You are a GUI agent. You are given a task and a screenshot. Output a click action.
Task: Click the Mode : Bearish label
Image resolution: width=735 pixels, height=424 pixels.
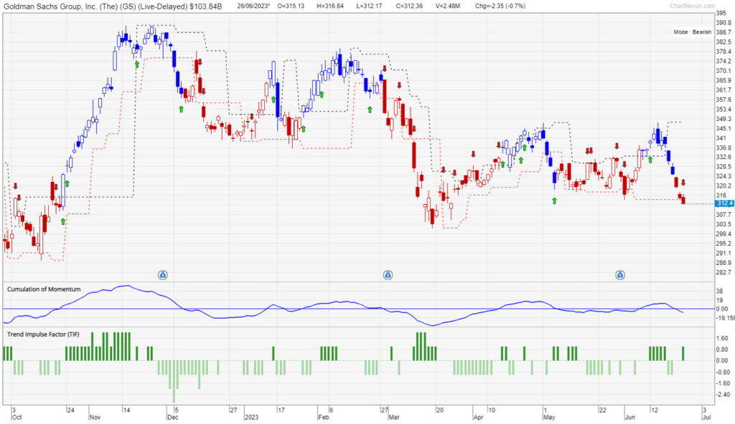point(693,32)
